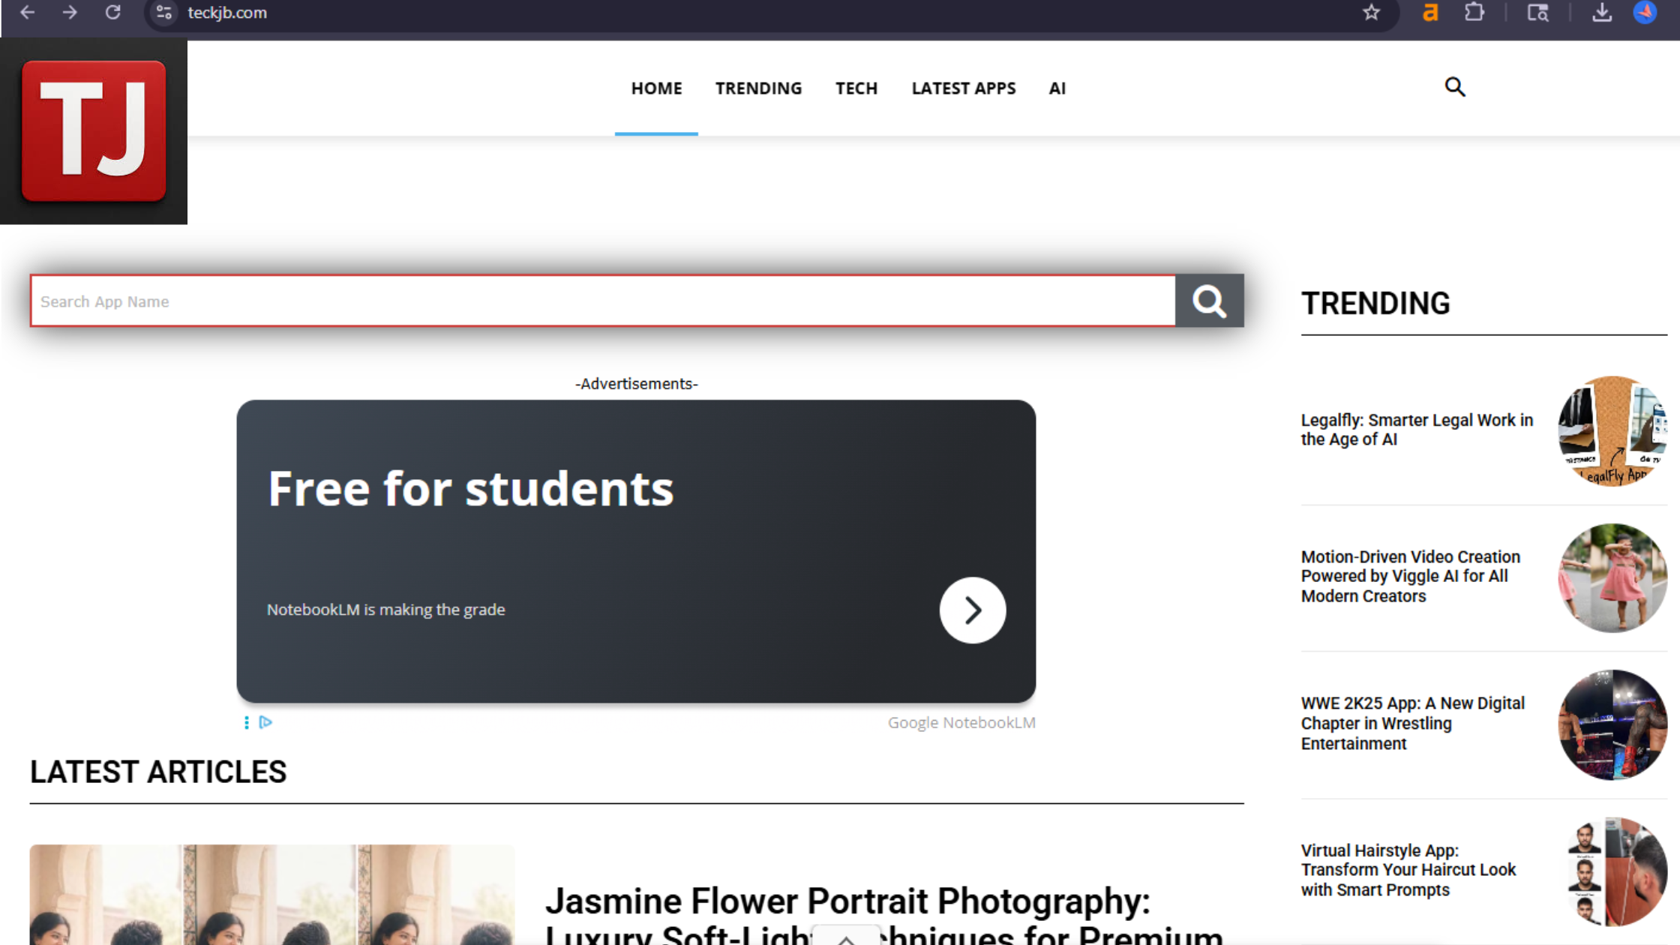This screenshot has height=945, width=1680.
Task: Click the Viggle AI article round thumbnail
Action: tap(1612, 577)
